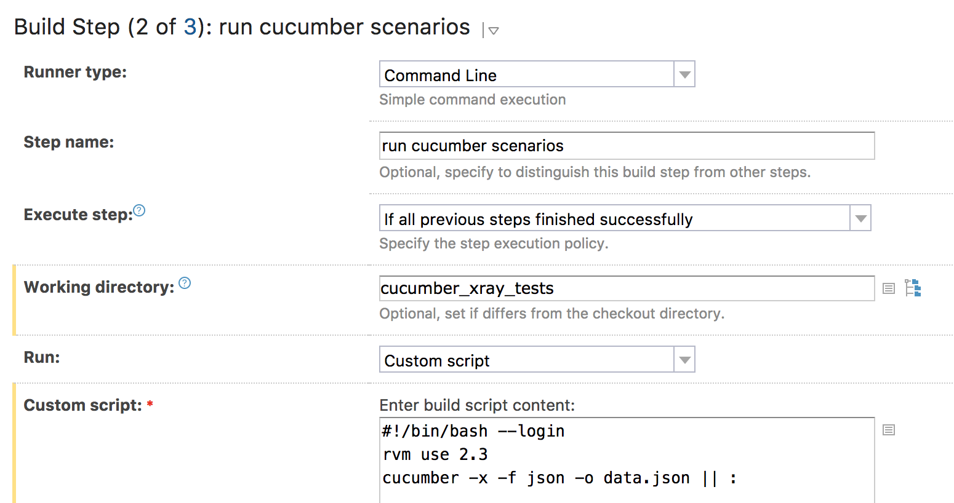The image size is (954, 503).
Task: Place cursor on the 'rvm use 2.3' line
Action: (435, 454)
